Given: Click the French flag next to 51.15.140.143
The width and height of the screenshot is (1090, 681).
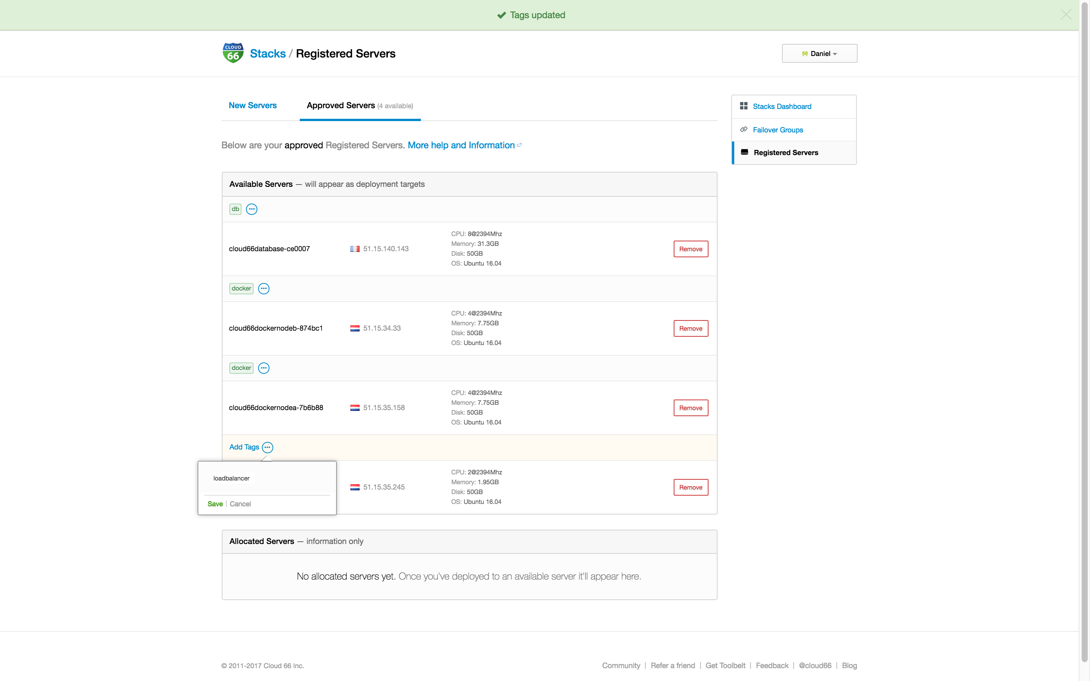Looking at the screenshot, I should point(355,249).
